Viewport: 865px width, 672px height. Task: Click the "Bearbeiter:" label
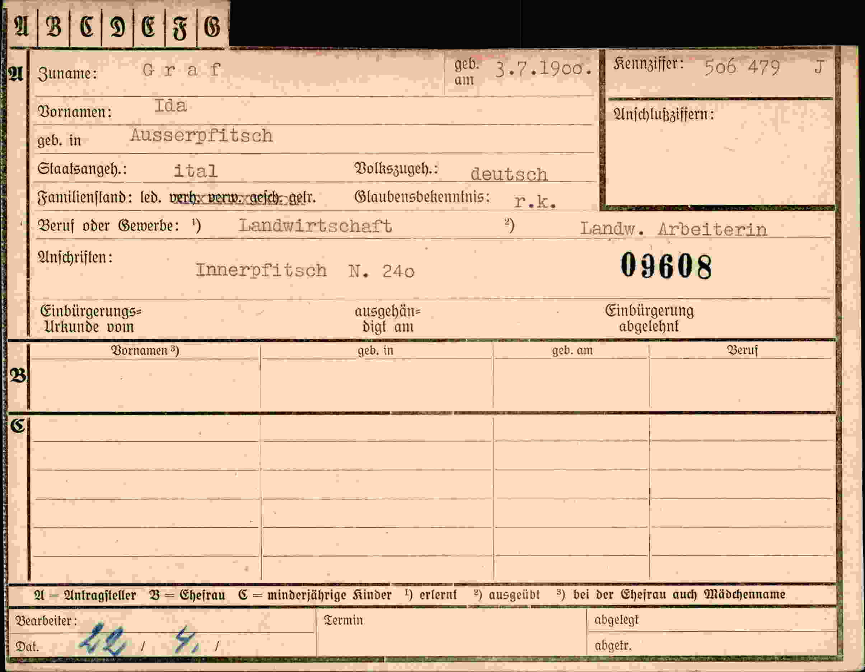46,621
